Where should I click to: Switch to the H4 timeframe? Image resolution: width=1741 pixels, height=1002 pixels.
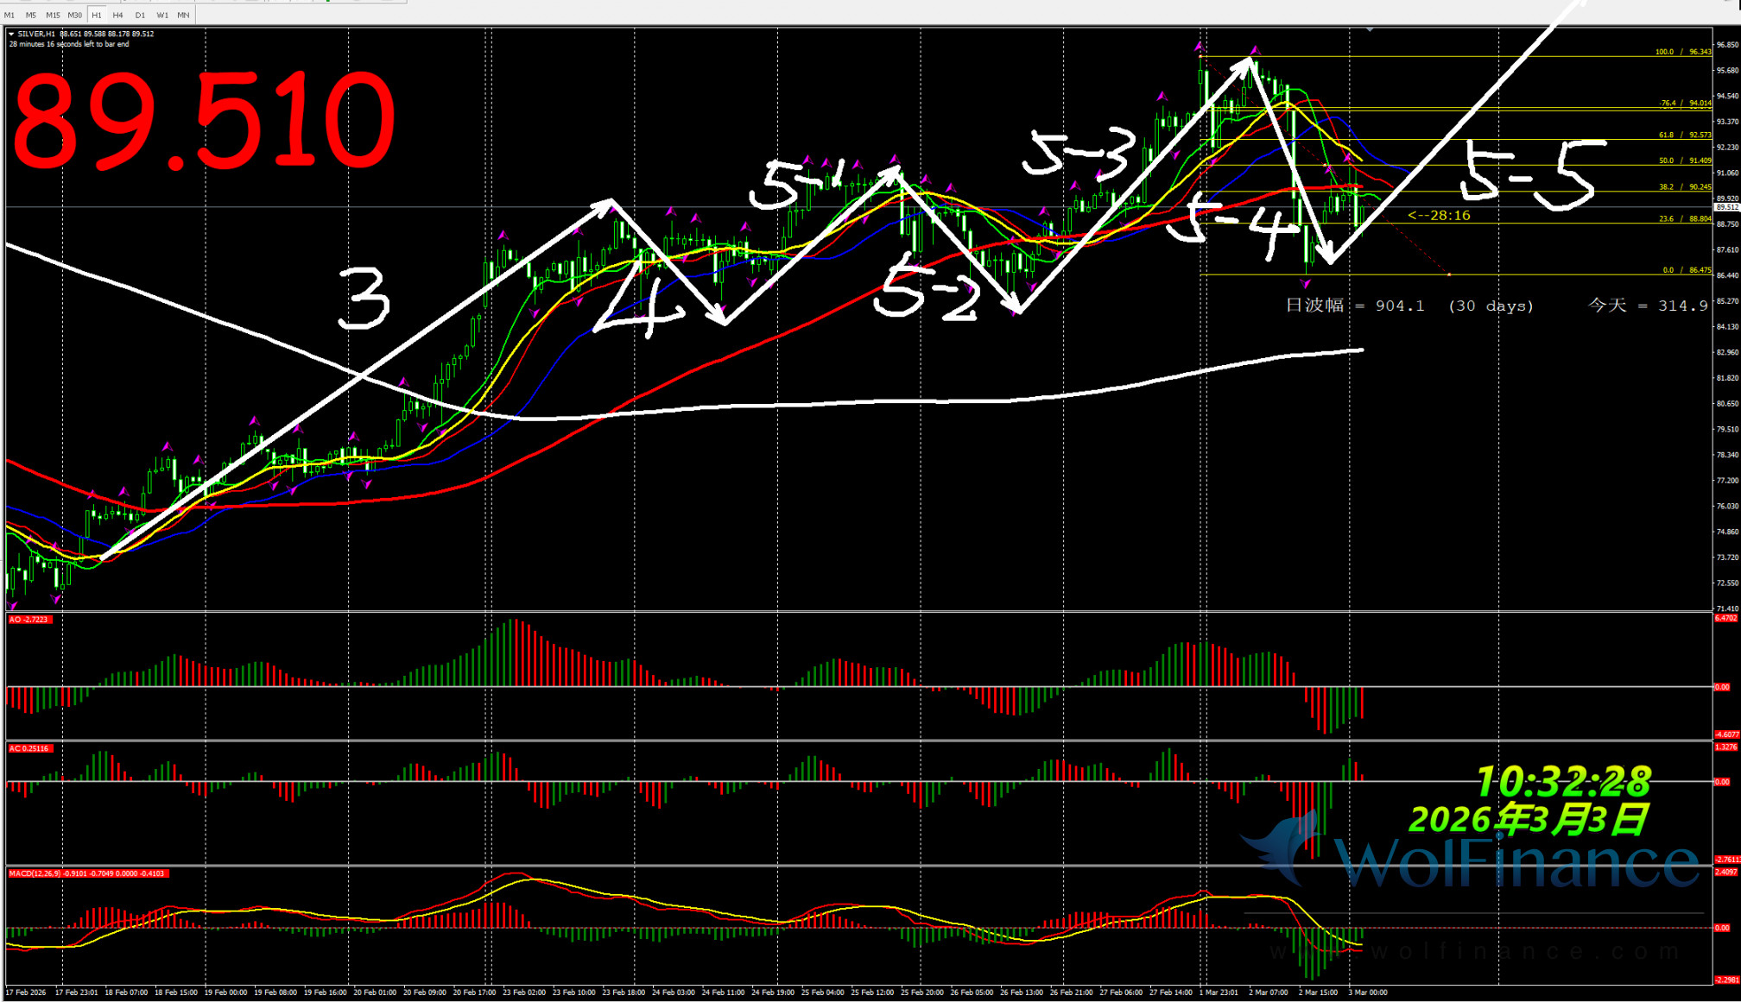coord(118,15)
